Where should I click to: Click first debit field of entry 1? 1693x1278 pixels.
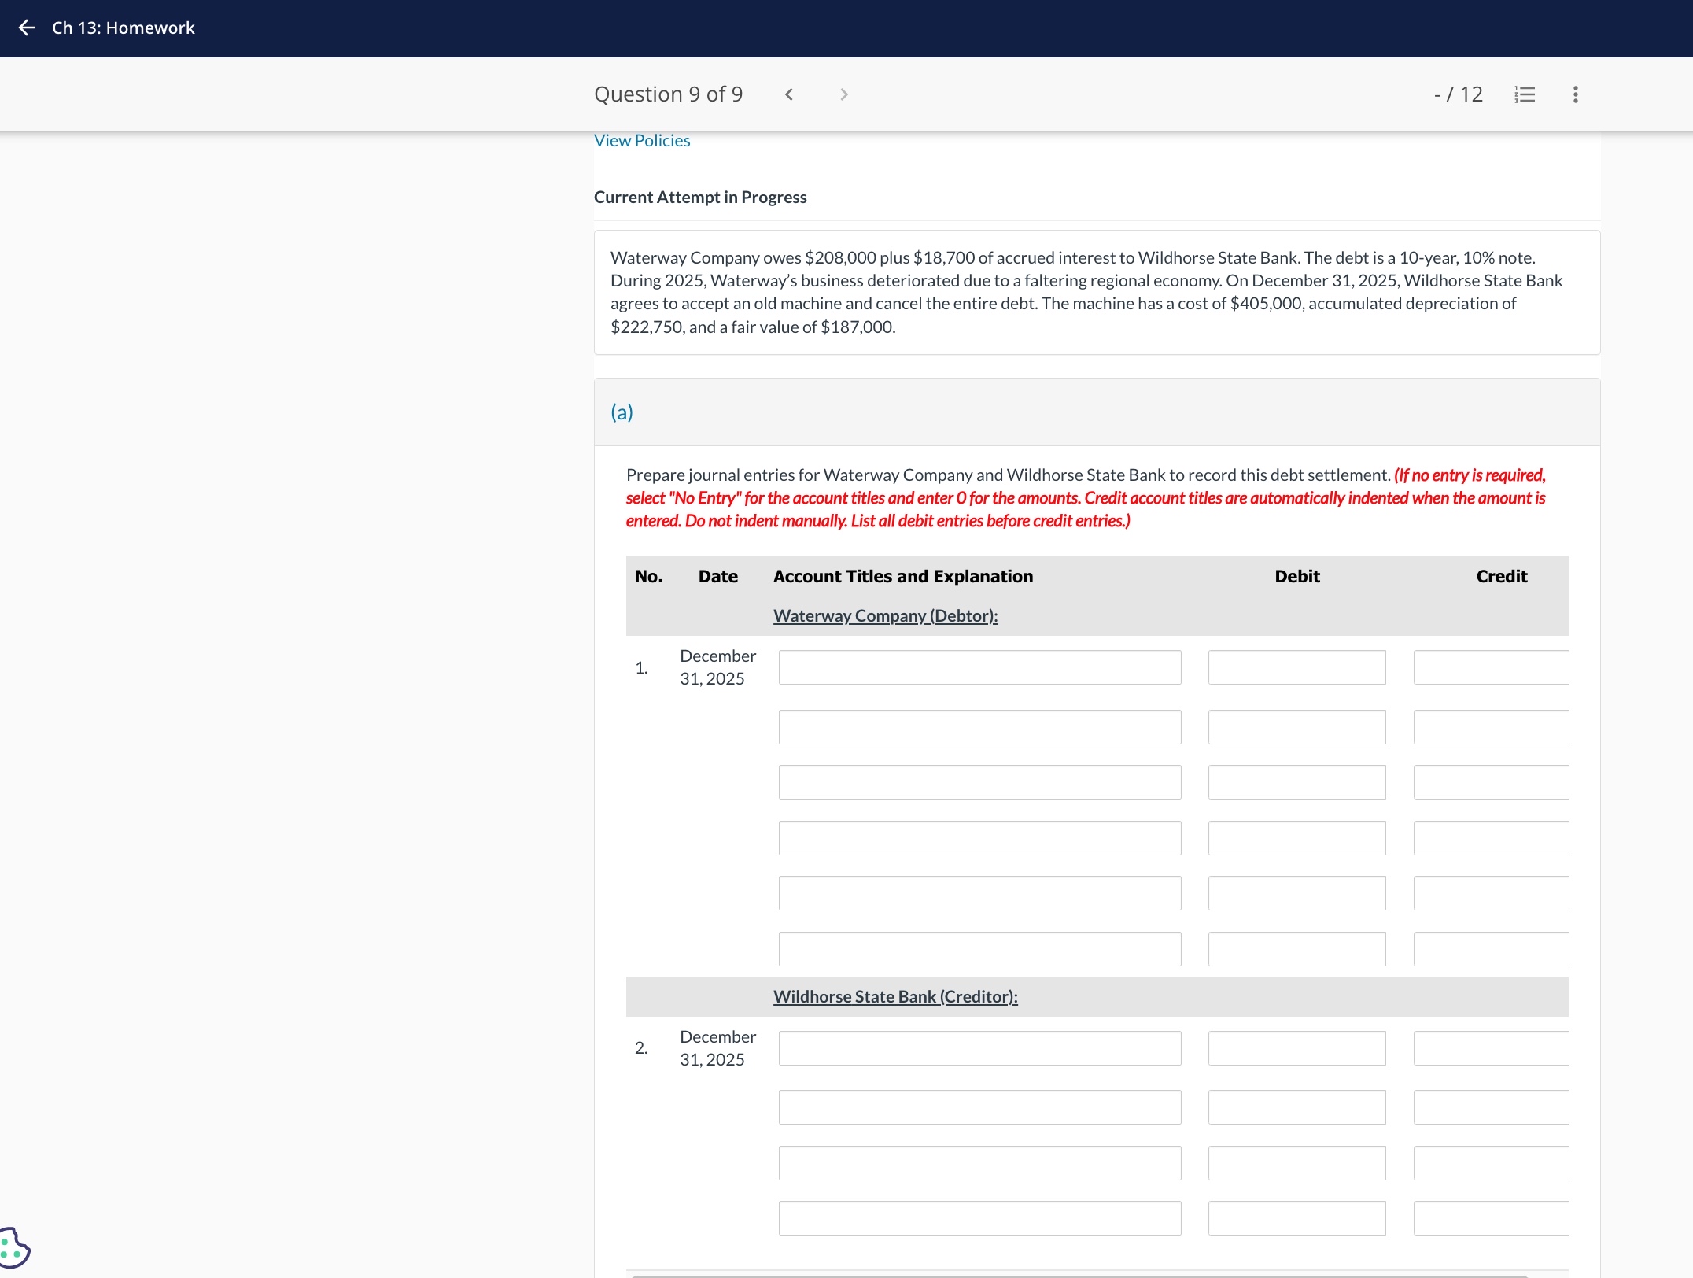[1296, 667]
